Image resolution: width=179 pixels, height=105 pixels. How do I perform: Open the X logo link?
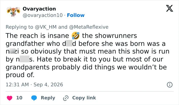170,8
